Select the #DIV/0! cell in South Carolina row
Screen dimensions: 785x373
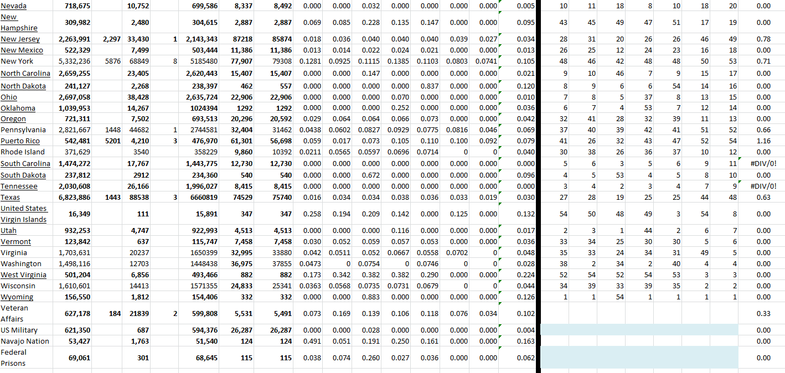tap(763, 164)
